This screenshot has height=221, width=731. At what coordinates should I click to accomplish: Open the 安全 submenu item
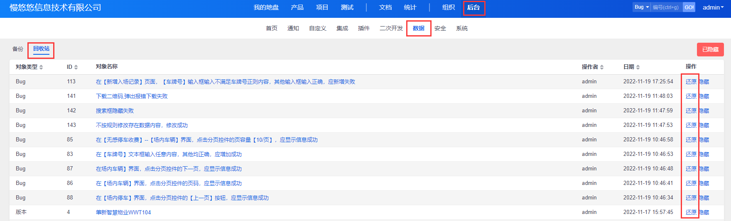click(440, 28)
